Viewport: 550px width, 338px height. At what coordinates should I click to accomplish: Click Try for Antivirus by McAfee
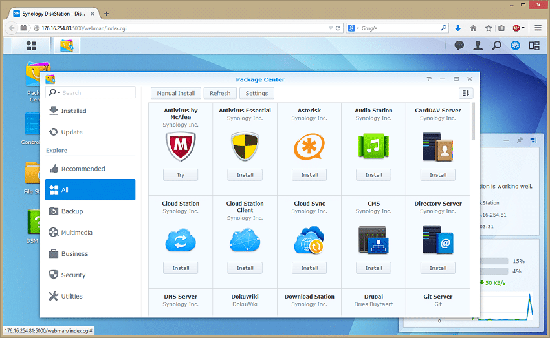[x=181, y=174]
